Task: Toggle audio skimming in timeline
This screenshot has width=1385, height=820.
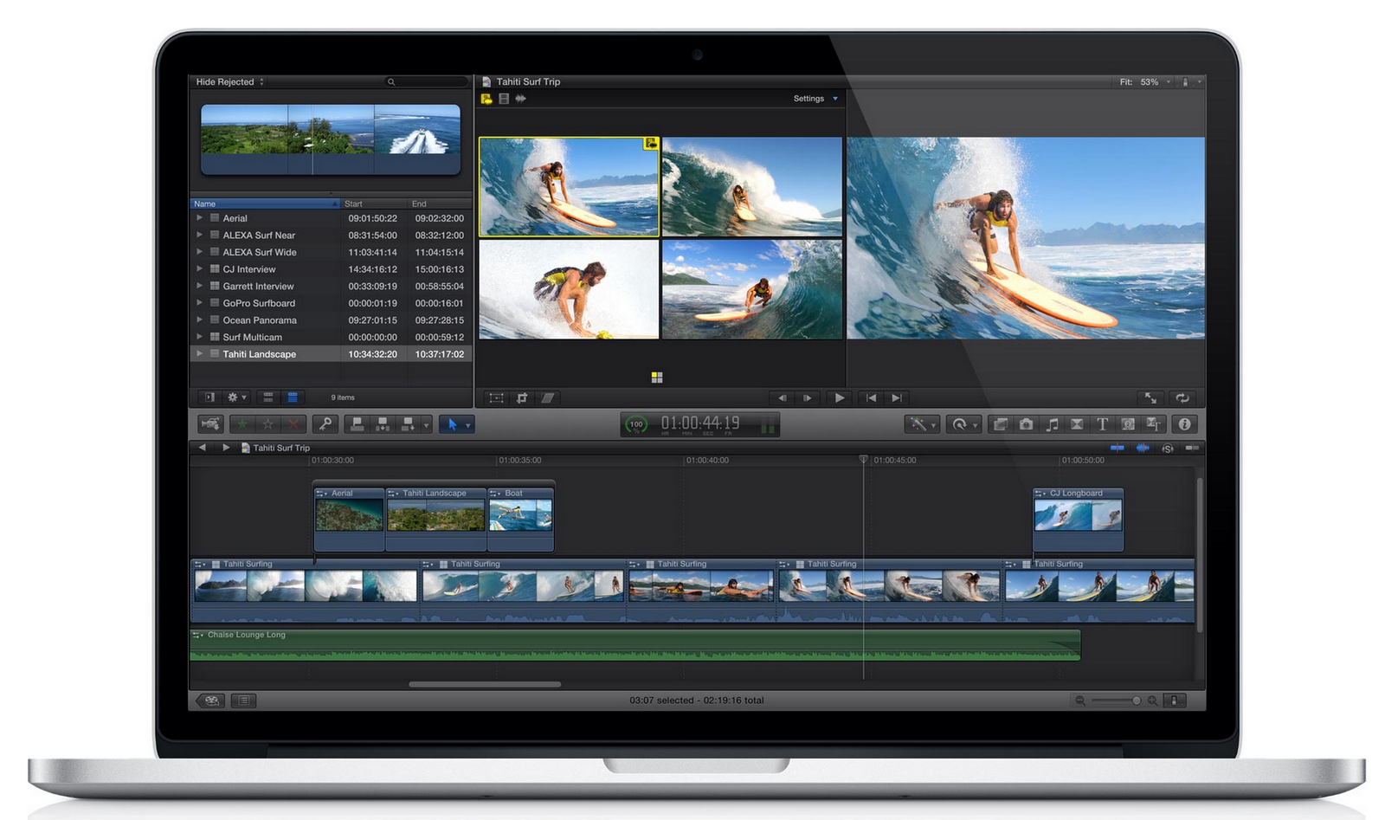Action: (x=1143, y=448)
